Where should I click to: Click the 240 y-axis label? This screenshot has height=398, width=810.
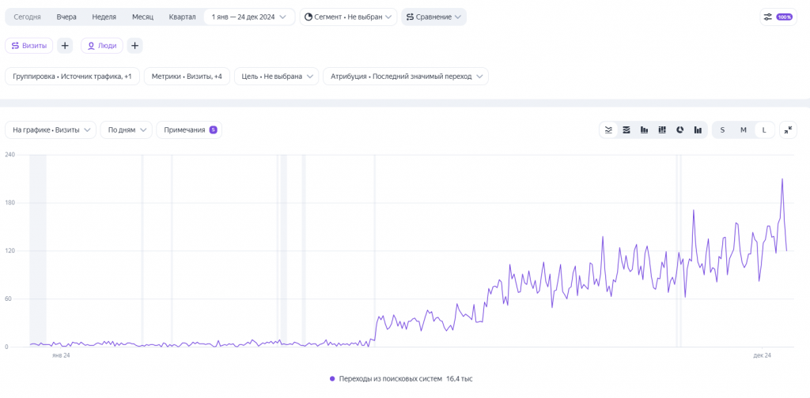(x=9, y=155)
